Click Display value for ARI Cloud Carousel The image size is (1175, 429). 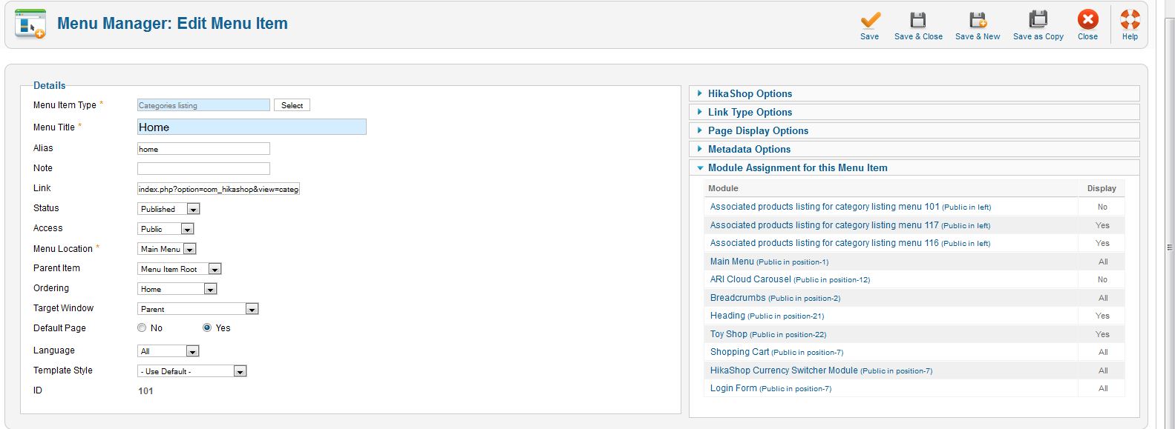click(x=1102, y=279)
